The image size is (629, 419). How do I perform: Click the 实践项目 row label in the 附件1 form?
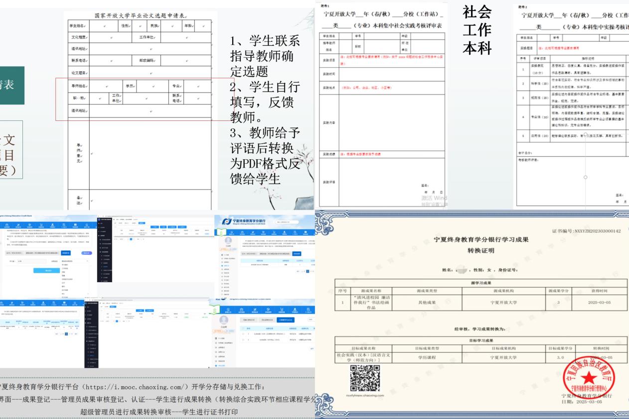[x=329, y=60]
